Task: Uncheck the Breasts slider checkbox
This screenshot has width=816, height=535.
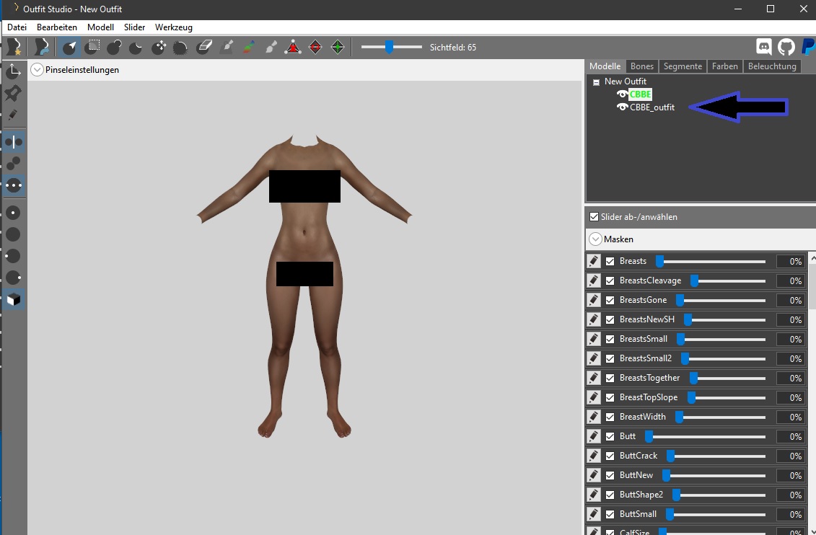Action: pyautogui.click(x=610, y=261)
